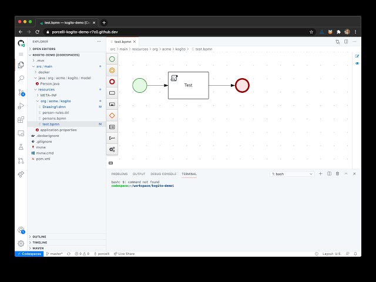Open the Manage gear in the activity bar
Image resolution: width=376 pixels, height=282 pixels.
[x=21, y=243]
